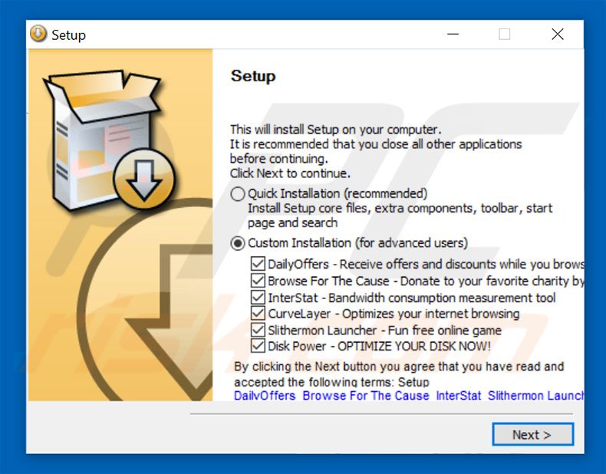The image size is (606, 474).
Task: Uncheck the InterStat checkbox
Action: 258,298
